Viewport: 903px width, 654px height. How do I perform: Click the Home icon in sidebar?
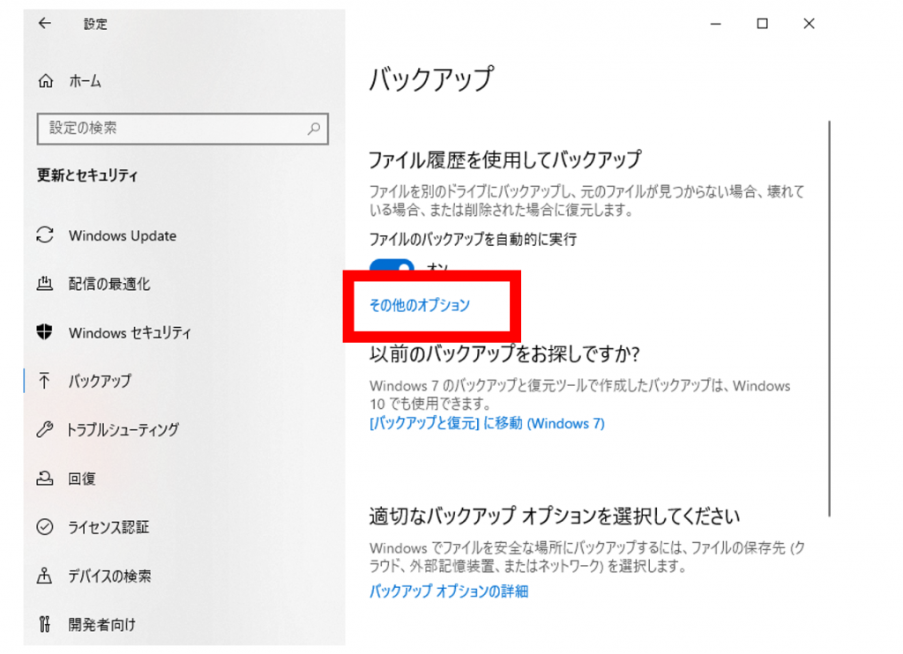(46, 81)
